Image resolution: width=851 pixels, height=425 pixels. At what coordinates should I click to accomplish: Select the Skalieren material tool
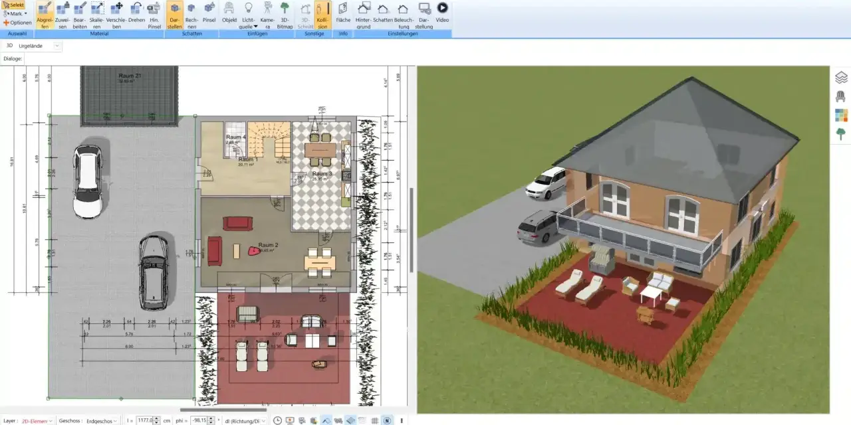[97, 15]
